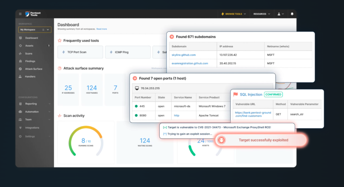Image resolution: width=344 pixels, height=187 pixels.
Task: Open the Scans page
Action: coord(29,53)
